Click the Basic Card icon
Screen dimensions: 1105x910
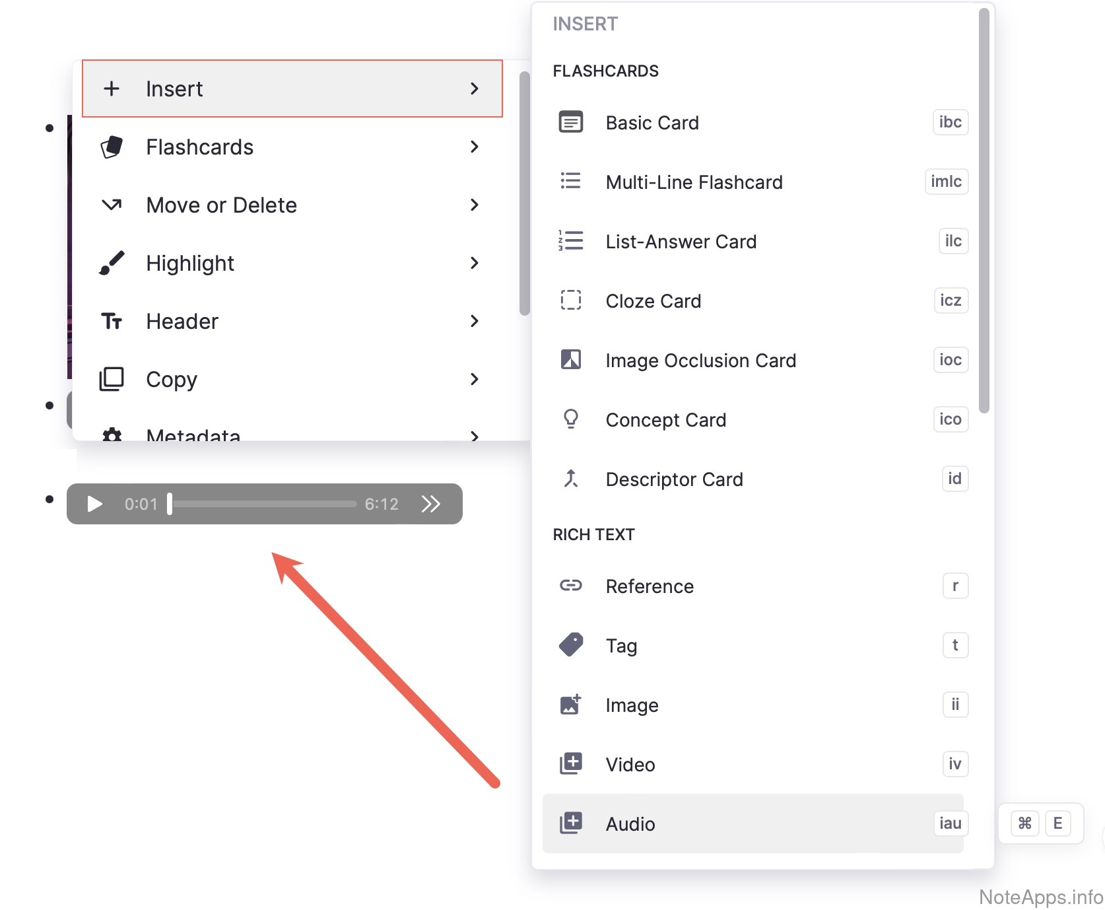pos(570,123)
